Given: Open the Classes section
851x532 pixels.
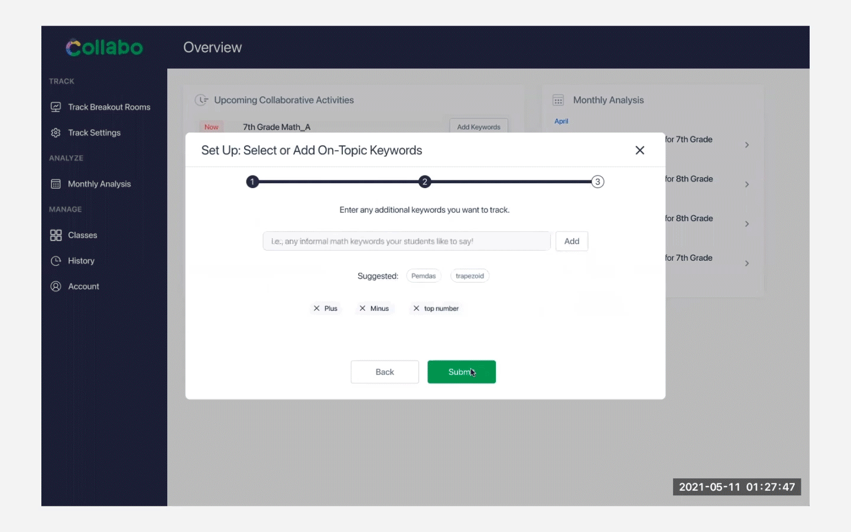Looking at the screenshot, I should [82, 235].
